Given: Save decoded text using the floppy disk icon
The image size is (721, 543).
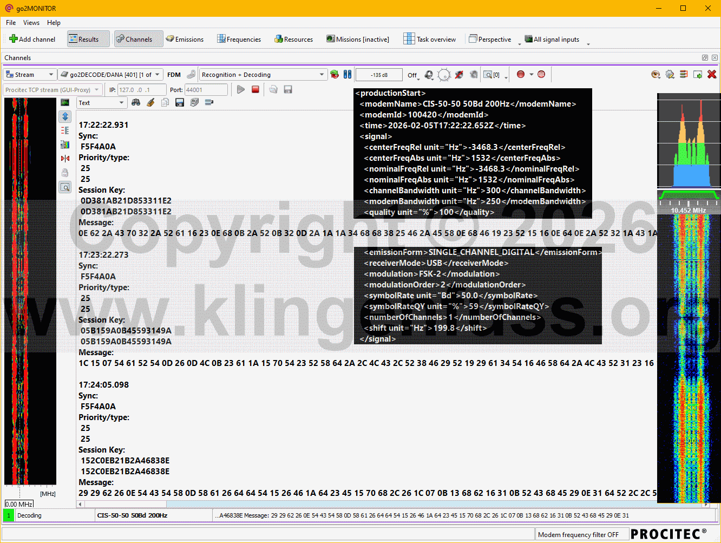Looking at the screenshot, I should [180, 102].
